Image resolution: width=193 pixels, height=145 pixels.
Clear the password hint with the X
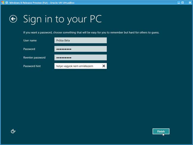(x=104, y=66)
